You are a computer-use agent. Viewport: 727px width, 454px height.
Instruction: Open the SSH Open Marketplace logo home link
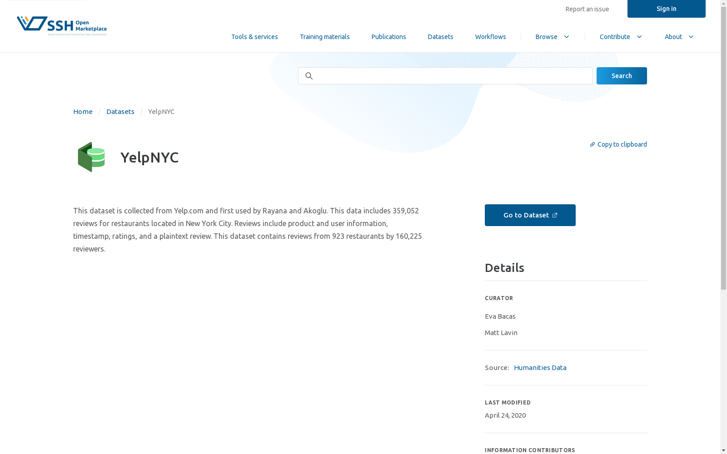[x=62, y=26]
